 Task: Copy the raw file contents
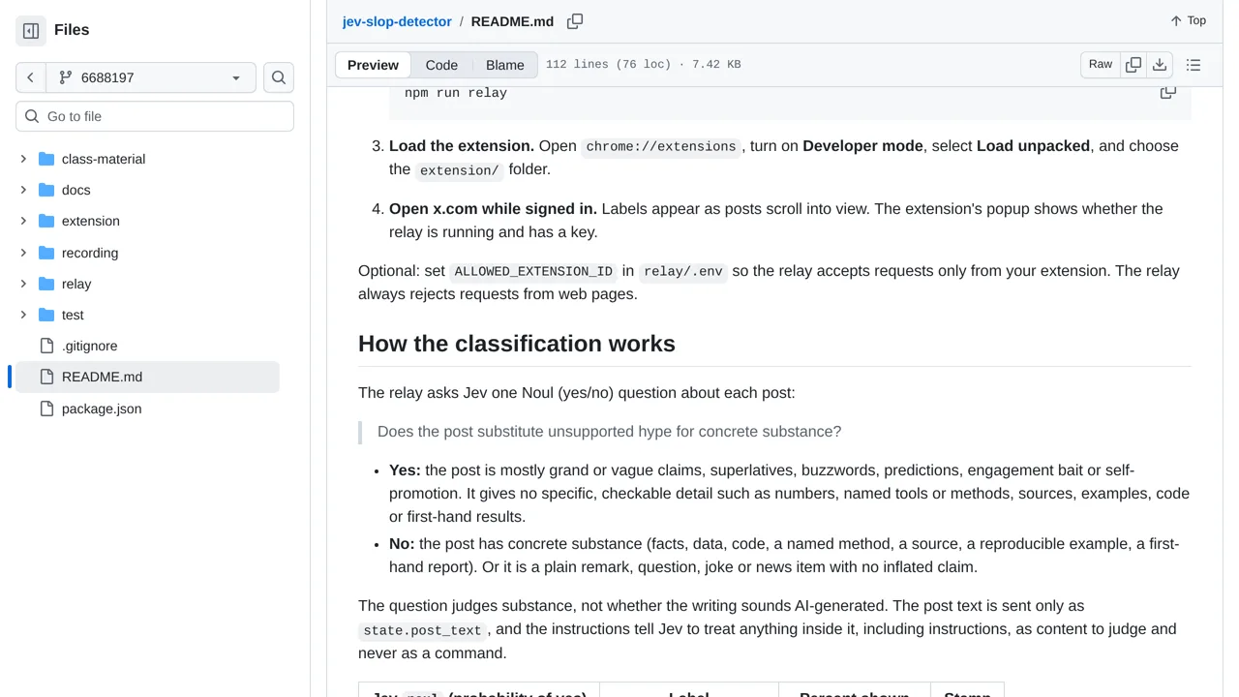coord(1133,65)
